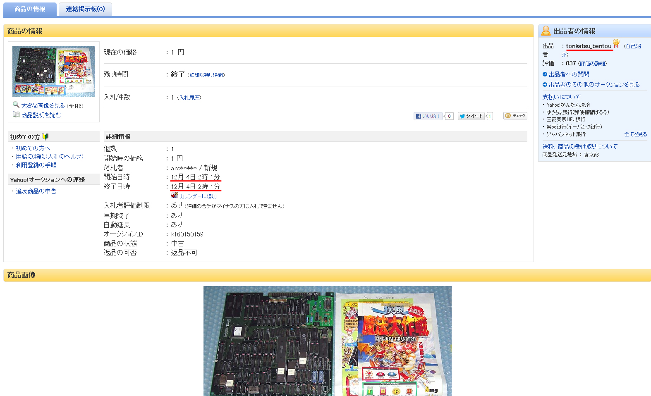The image size is (651, 396).
Task: Click the Twitter ツイート button
Action: [471, 116]
